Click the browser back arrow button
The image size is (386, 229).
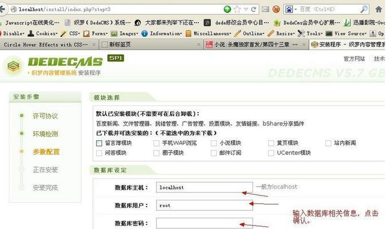(x=2, y=9)
